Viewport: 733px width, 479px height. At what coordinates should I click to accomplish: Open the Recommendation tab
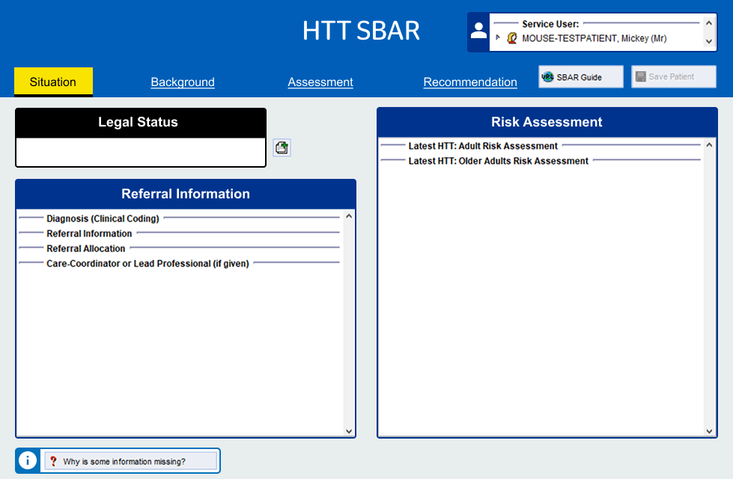pyautogui.click(x=470, y=82)
